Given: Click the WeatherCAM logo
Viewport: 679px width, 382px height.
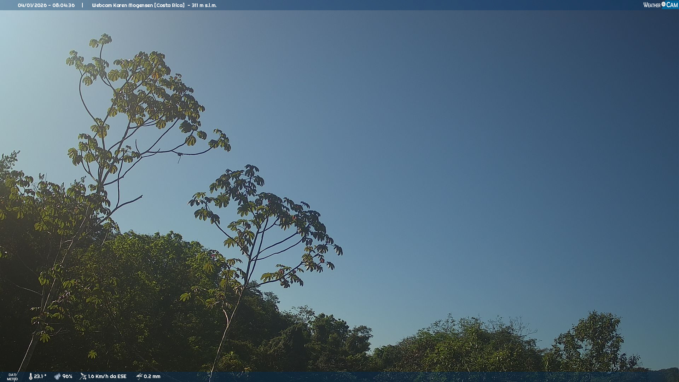Looking at the screenshot, I should pyautogui.click(x=660, y=5).
